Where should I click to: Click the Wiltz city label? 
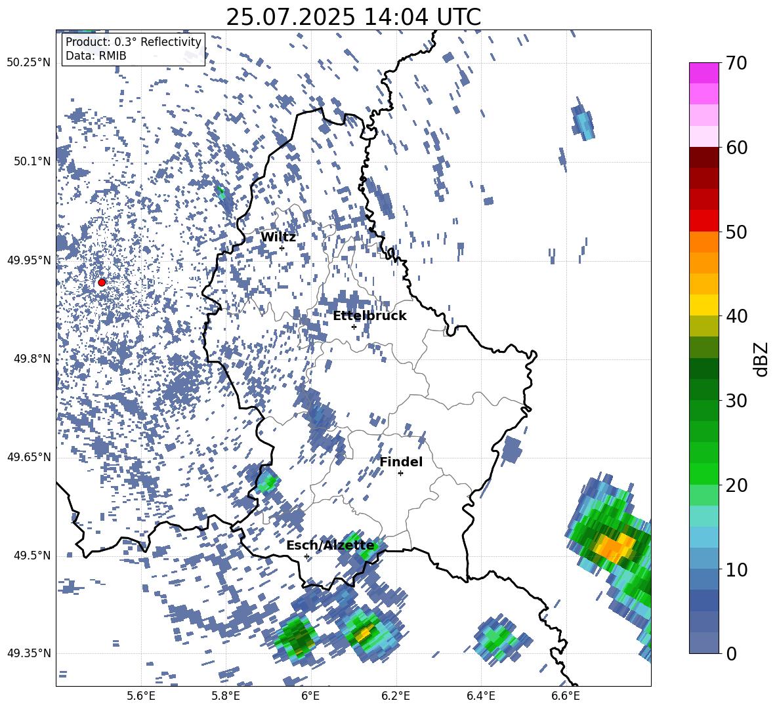[x=278, y=237]
